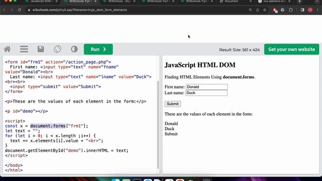322x181 pixels.
Task: Close the JavaScript DOM tab
Action: (57, 2)
